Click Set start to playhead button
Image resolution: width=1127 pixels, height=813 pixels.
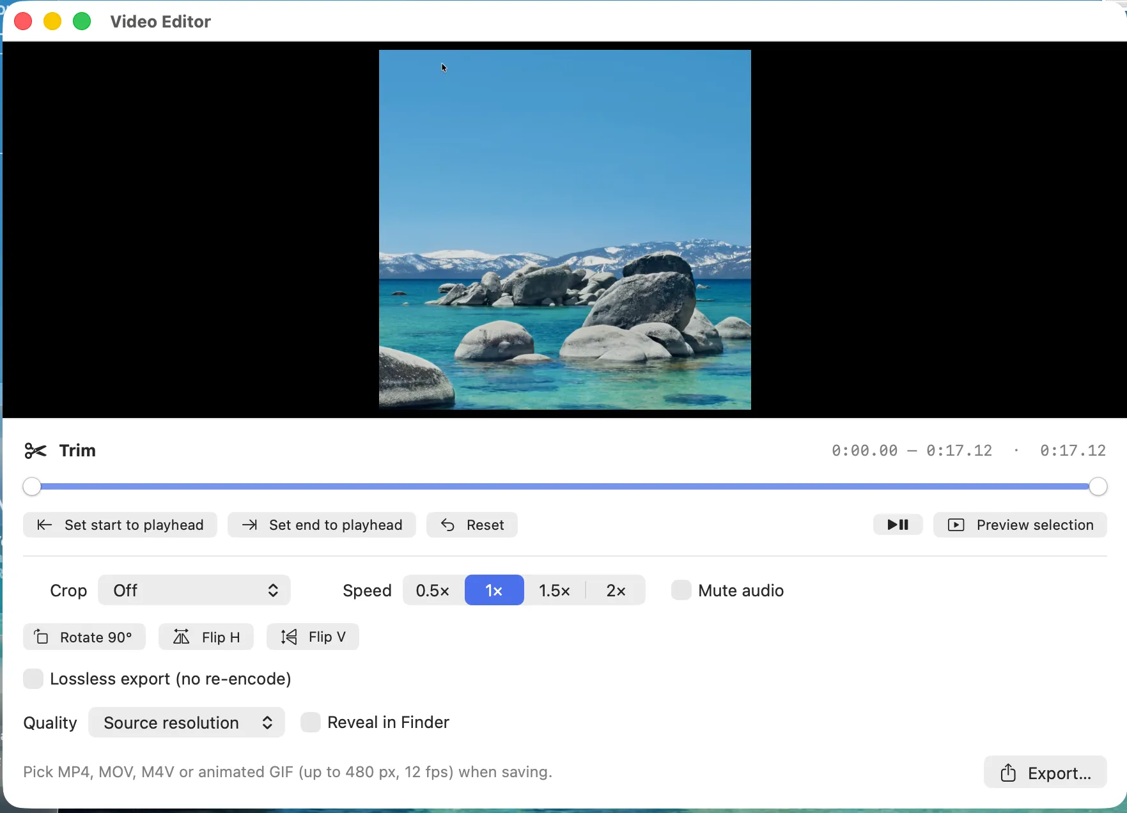120,525
